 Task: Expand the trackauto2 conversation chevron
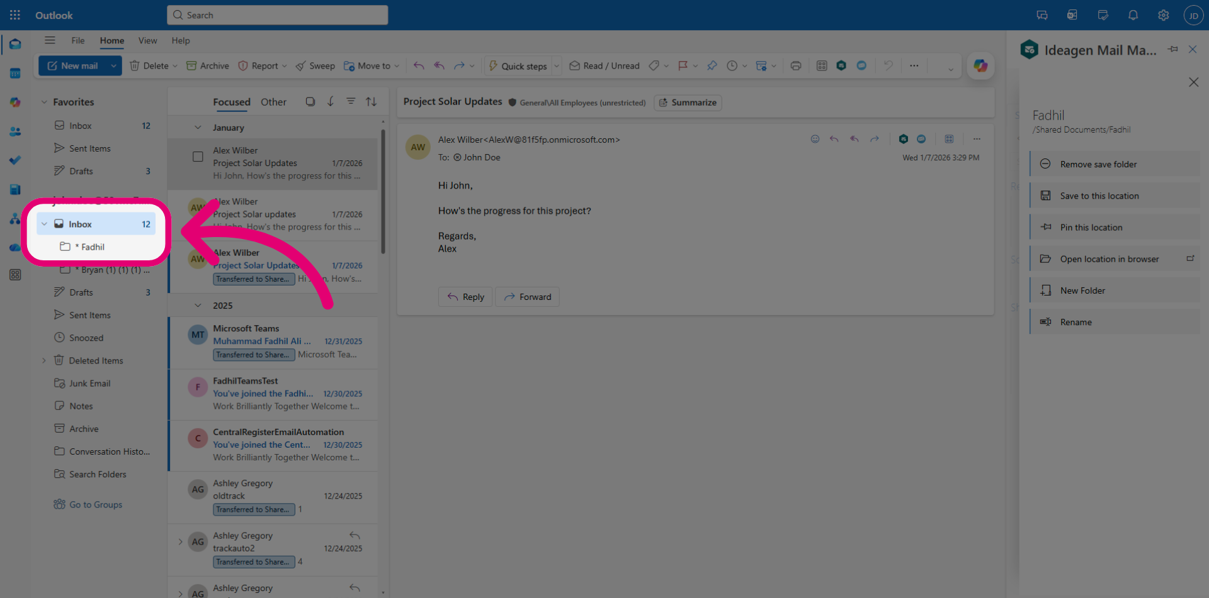click(x=180, y=541)
